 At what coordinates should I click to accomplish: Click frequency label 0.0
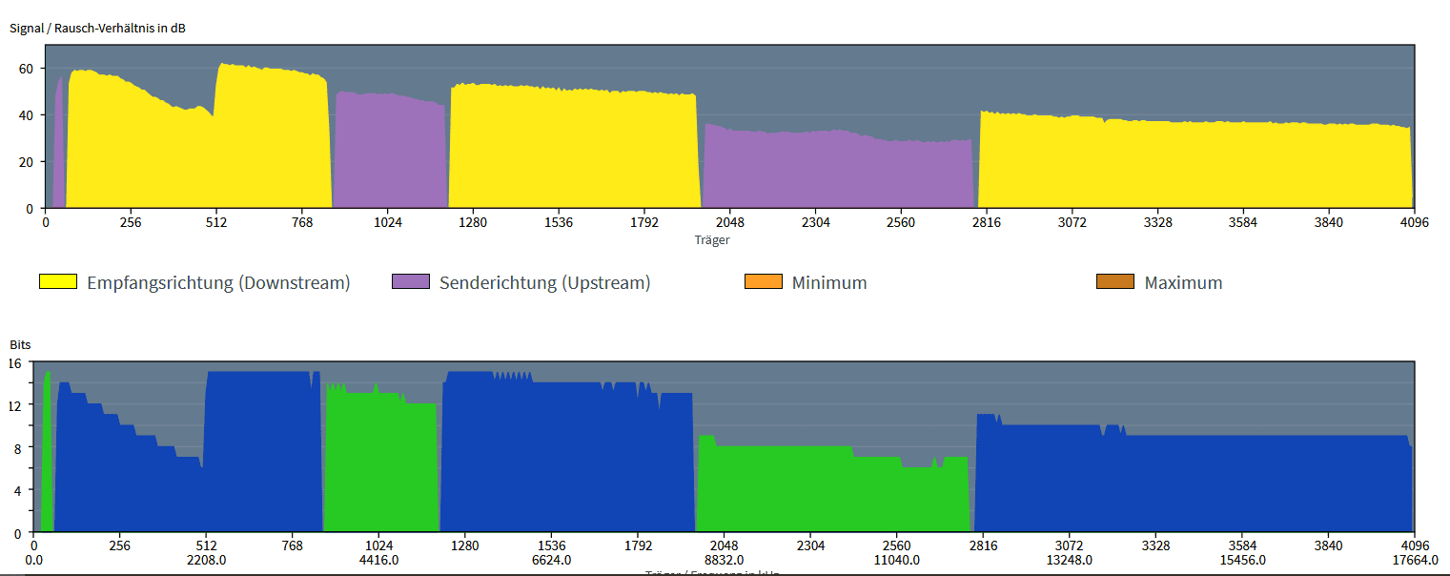tap(33, 561)
